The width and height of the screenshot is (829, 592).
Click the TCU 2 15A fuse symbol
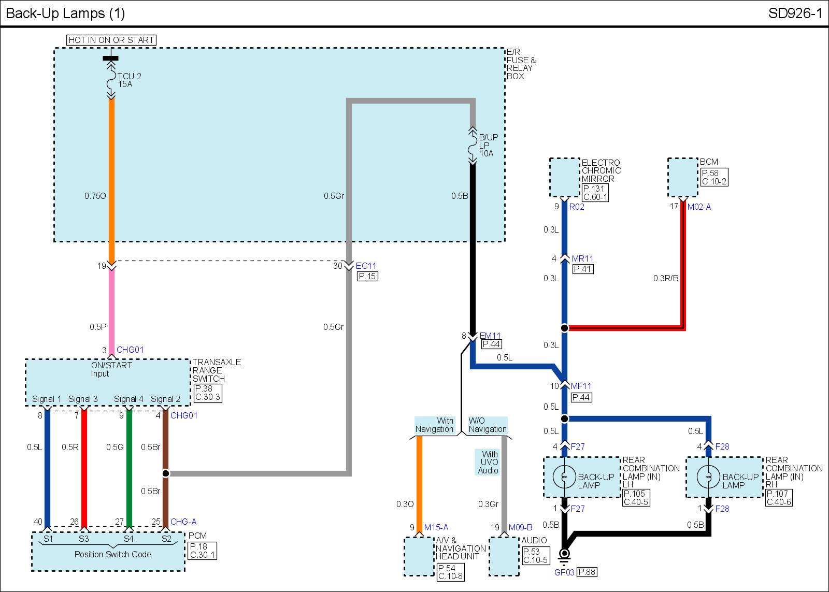point(111,80)
